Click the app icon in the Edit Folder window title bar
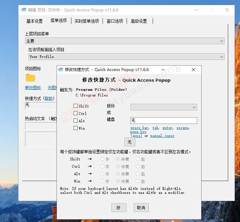The height and width of the screenshot is (222, 240). (x=24, y=10)
